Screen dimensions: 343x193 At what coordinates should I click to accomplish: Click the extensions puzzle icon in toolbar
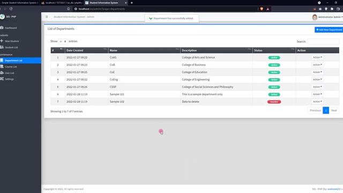[332, 9]
